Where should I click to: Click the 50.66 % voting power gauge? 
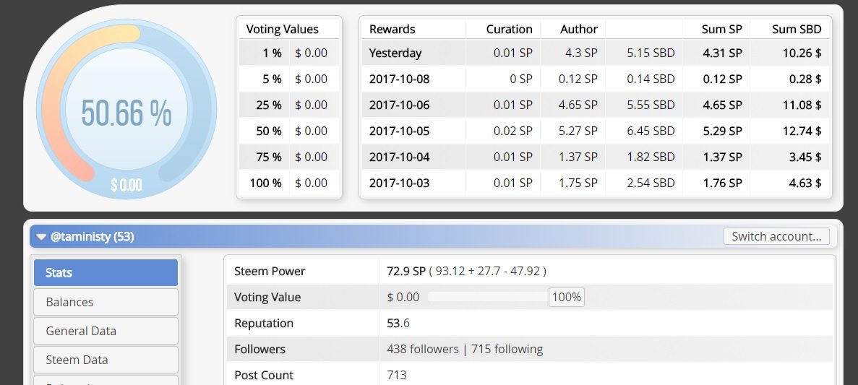[x=126, y=109]
